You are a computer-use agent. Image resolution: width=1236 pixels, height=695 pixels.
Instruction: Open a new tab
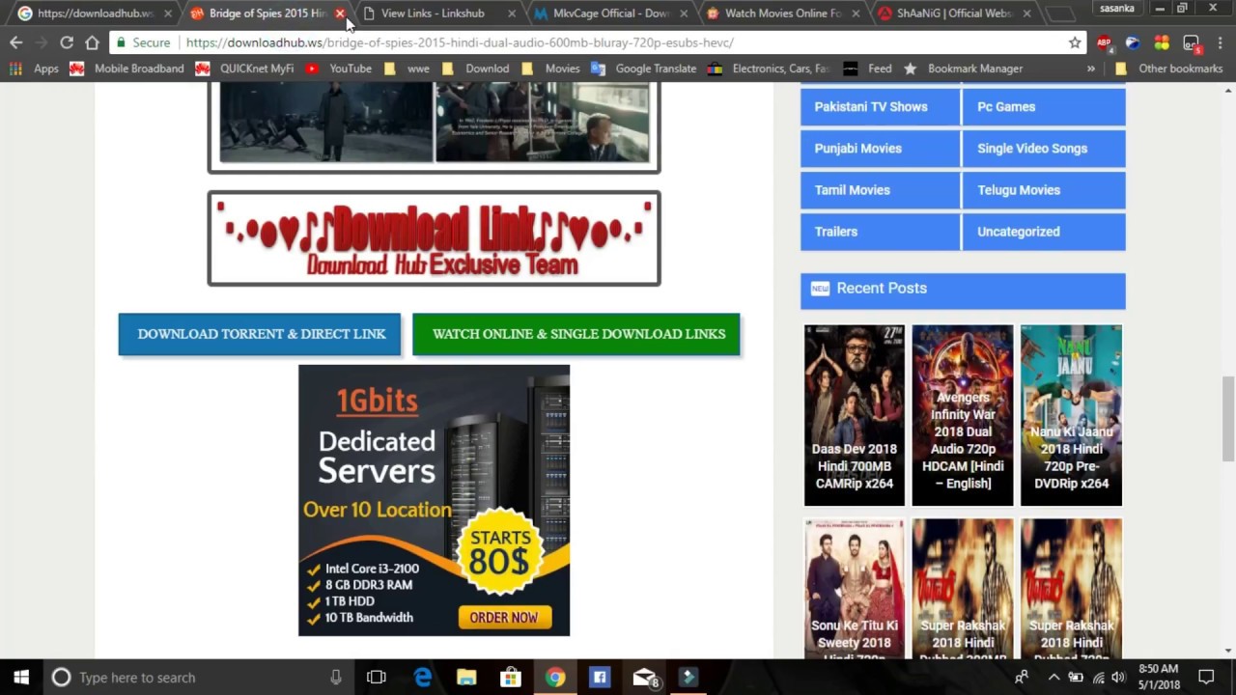coord(1061,14)
